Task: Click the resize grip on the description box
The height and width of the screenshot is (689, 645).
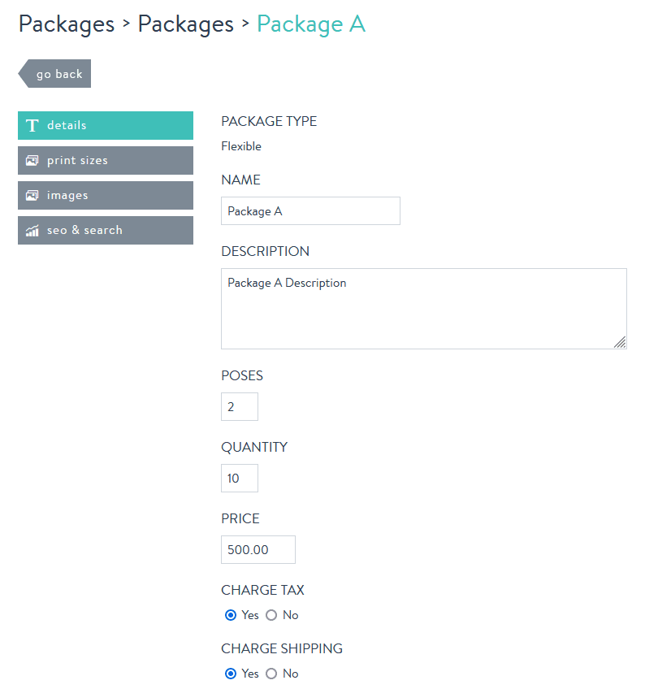Action: [621, 344]
